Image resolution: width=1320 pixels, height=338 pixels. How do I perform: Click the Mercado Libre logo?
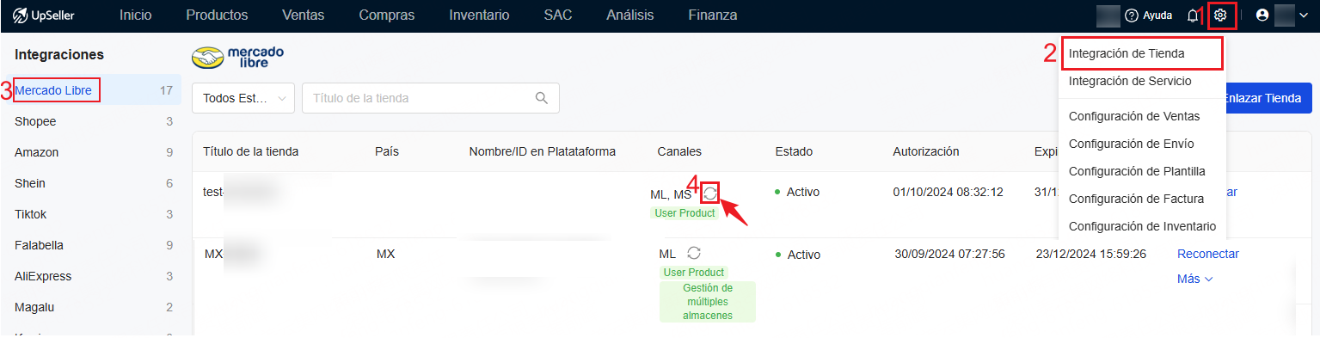pyautogui.click(x=237, y=58)
